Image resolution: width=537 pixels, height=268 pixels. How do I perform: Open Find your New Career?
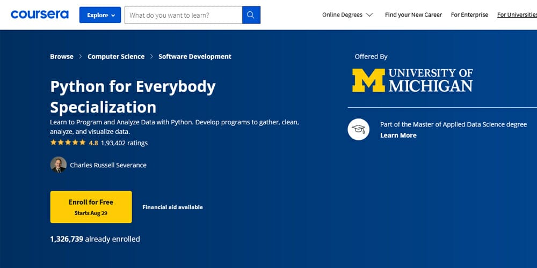click(x=413, y=14)
